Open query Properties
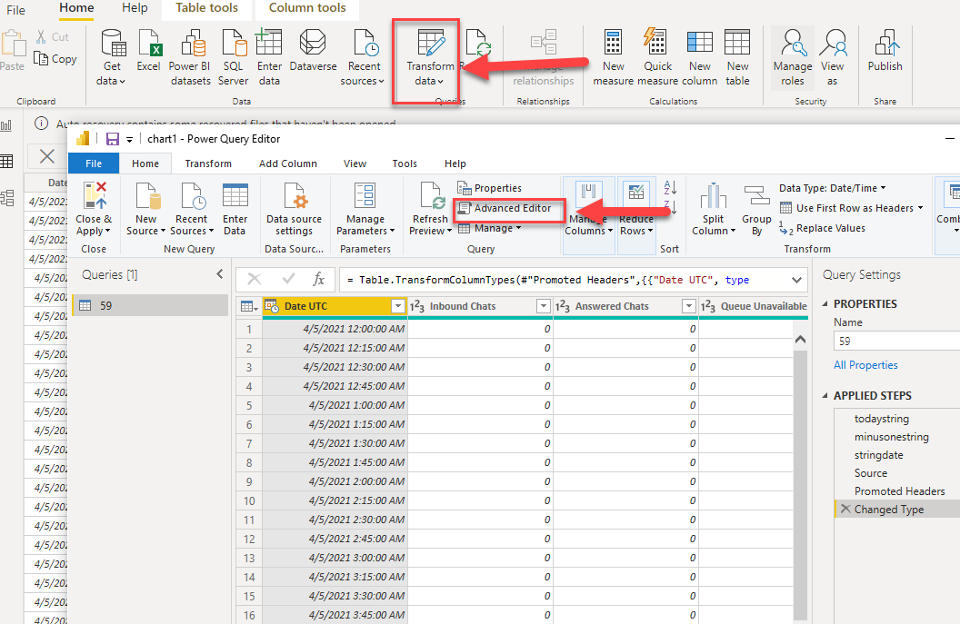 coord(490,188)
